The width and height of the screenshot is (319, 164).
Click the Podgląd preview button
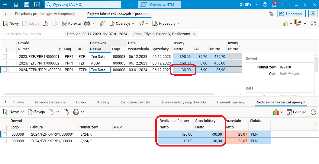tap(297, 112)
